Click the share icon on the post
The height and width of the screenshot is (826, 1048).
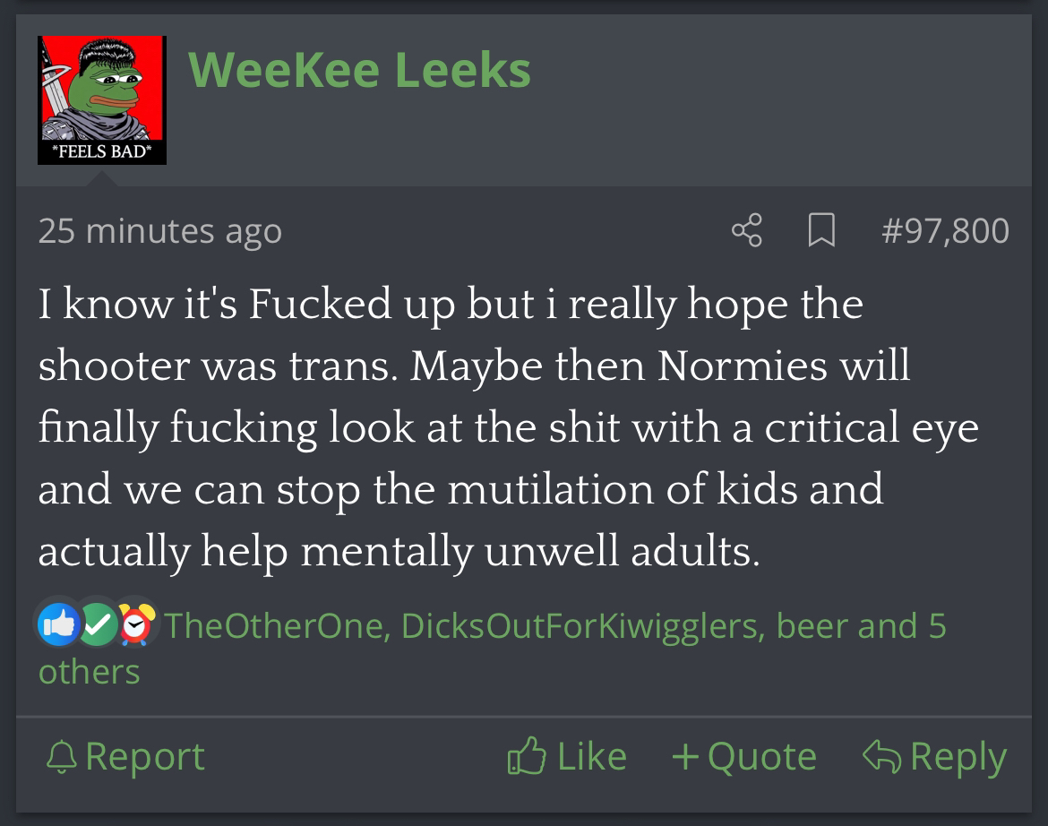tap(746, 230)
